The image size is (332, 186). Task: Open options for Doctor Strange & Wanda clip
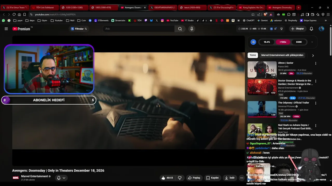coord(316,81)
